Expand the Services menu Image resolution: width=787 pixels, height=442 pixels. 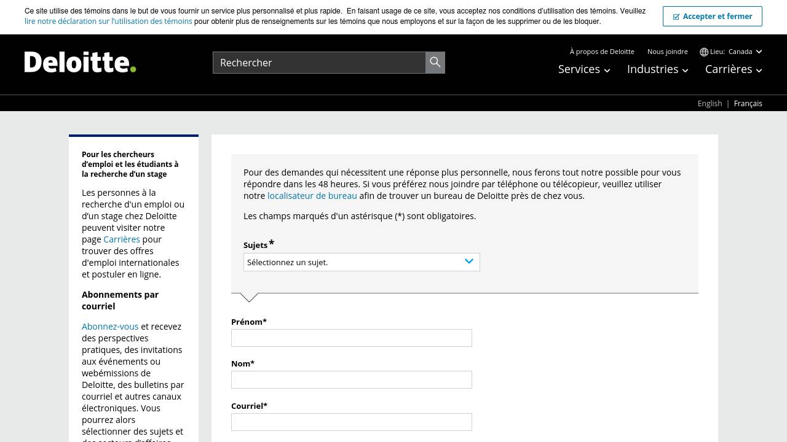tap(584, 69)
